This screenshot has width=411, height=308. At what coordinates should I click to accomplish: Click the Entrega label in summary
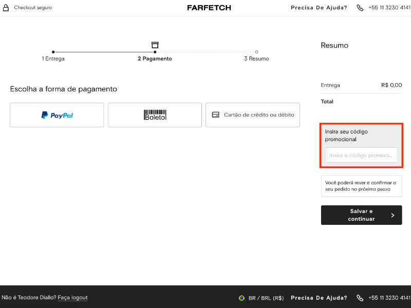(x=330, y=85)
